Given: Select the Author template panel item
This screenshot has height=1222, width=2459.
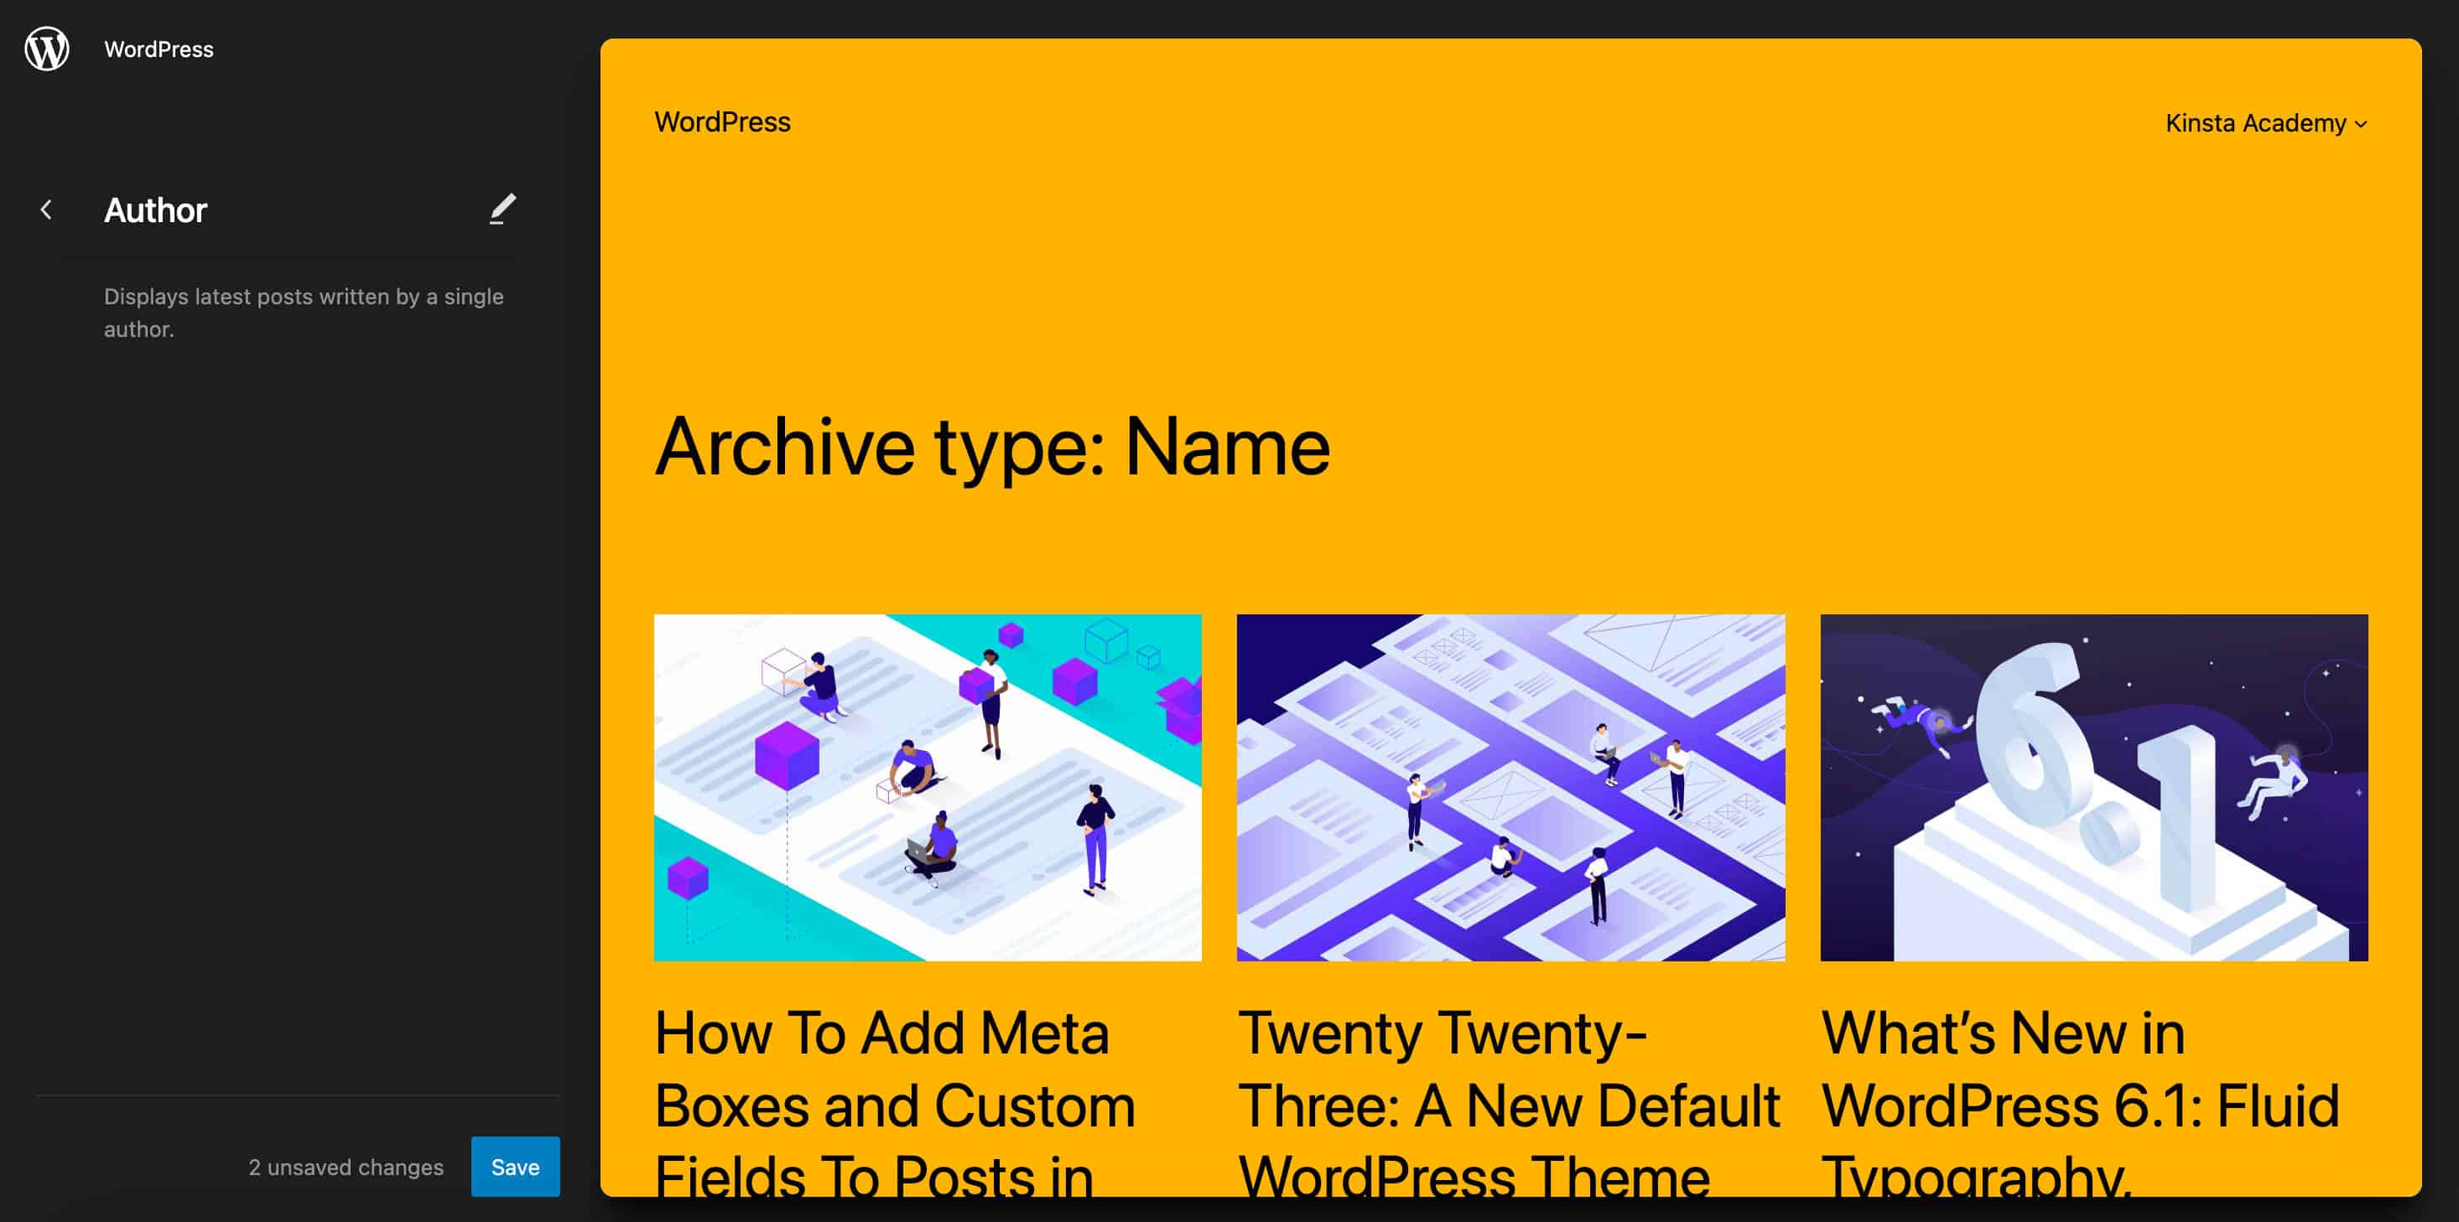Looking at the screenshot, I should coord(157,209).
